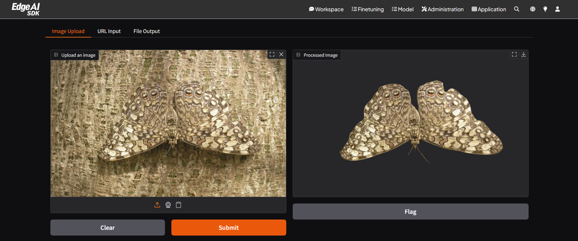This screenshot has height=241, width=578.
Task: Expand uploaded image to fullscreen
Action: [272, 54]
